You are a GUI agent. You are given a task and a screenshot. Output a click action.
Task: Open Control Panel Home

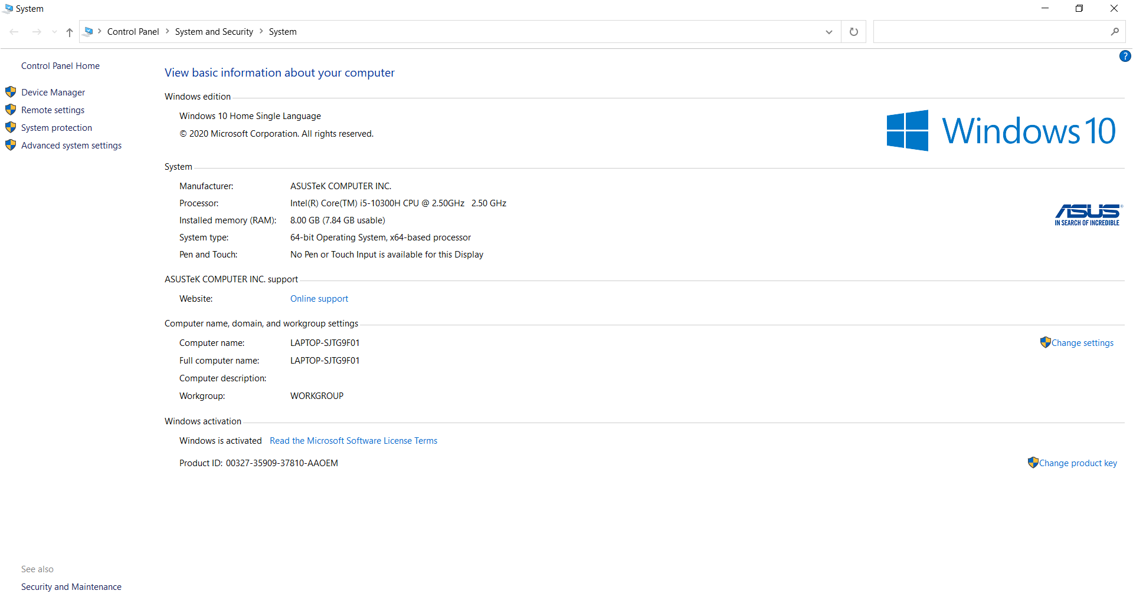(60, 66)
